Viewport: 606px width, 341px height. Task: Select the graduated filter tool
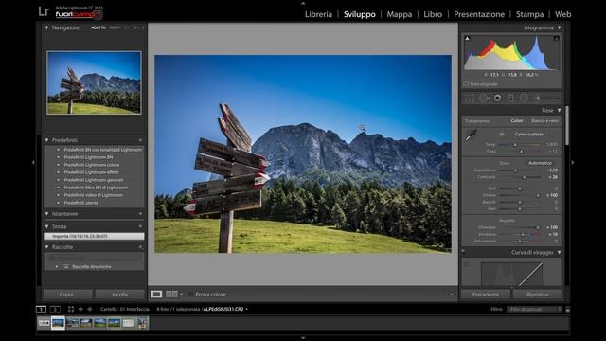(510, 99)
